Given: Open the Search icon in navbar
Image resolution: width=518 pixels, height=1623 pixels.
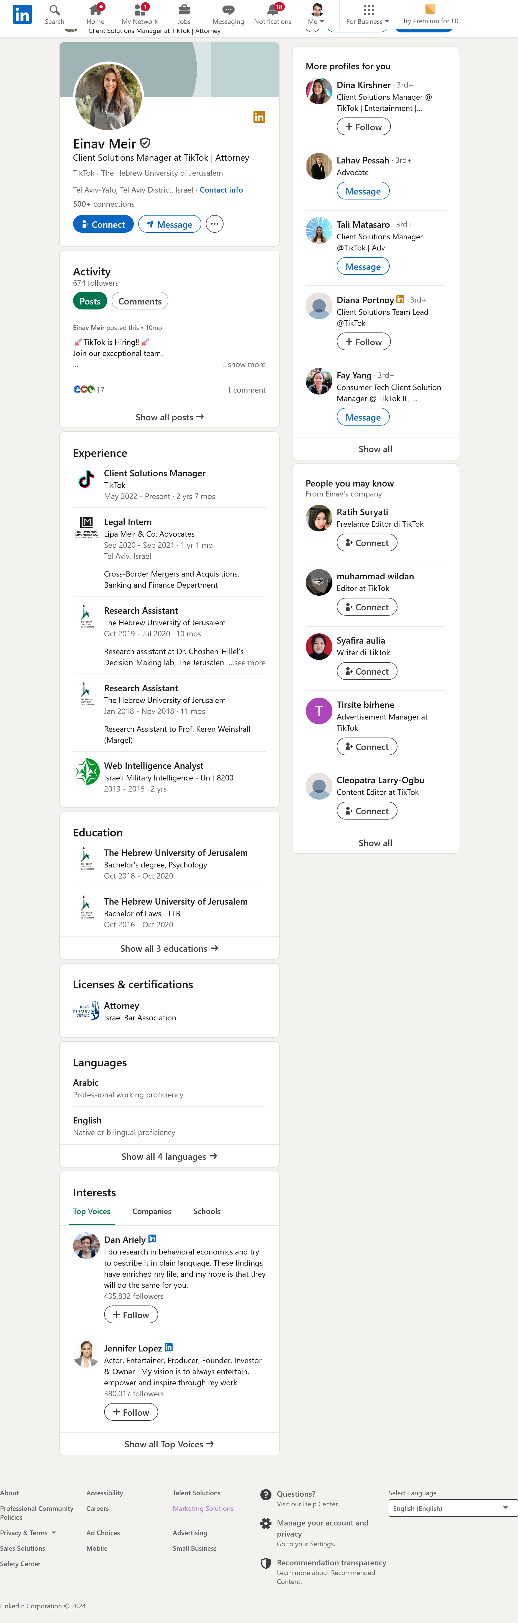Looking at the screenshot, I should [x=55, y=10].
